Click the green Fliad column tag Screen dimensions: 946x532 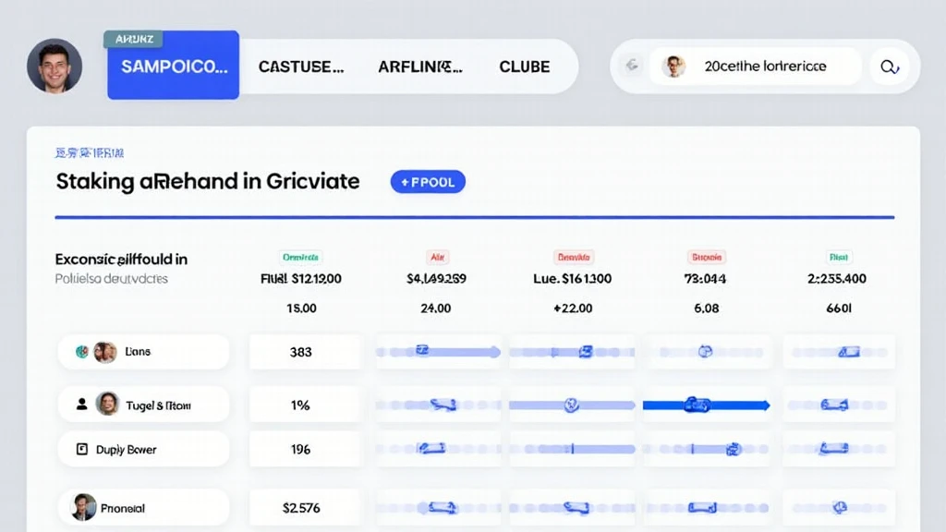coord(838,258)
